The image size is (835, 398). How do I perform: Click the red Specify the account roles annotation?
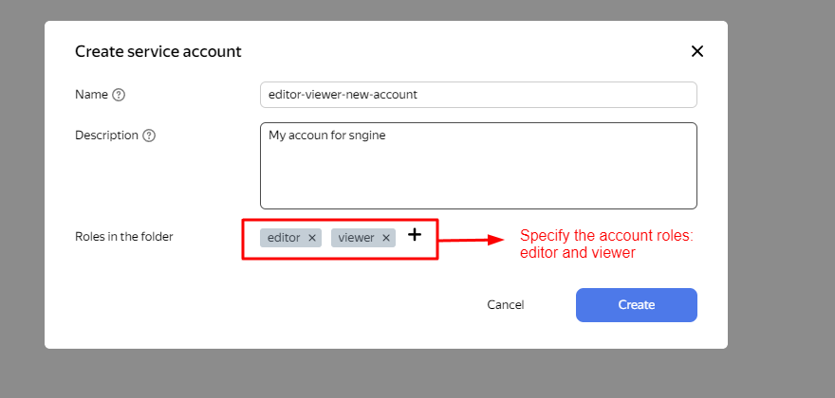click(x=606, y=244)
